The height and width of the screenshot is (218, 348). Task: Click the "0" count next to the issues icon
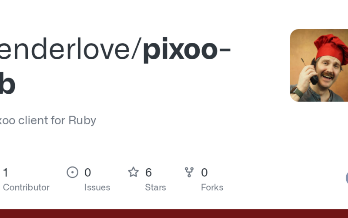point(87,173)
